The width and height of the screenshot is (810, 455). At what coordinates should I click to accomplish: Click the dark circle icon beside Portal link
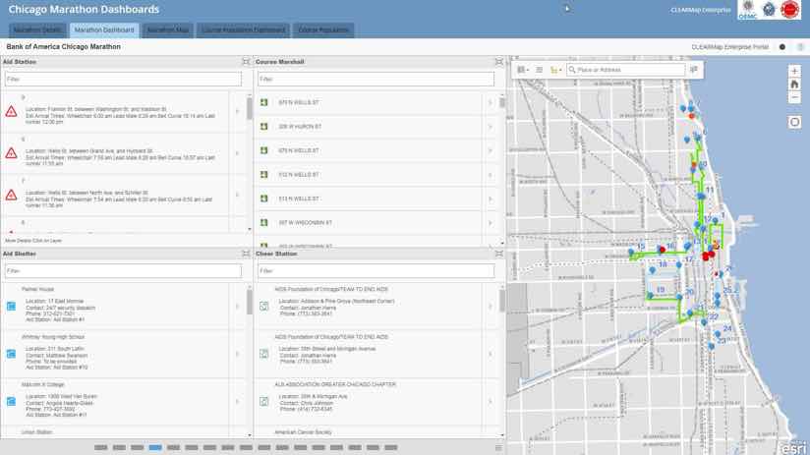(782, 47)
